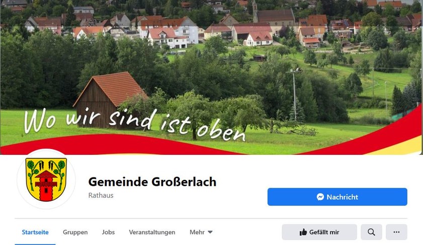423x245 pixels.
Task: Open the coat of arms profile picture
Action: [46, 179]
